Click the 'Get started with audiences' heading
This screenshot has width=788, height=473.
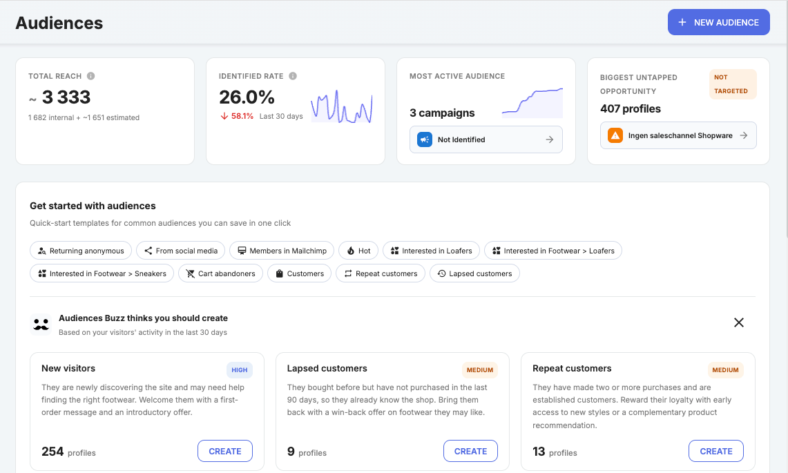coord(93,206)
